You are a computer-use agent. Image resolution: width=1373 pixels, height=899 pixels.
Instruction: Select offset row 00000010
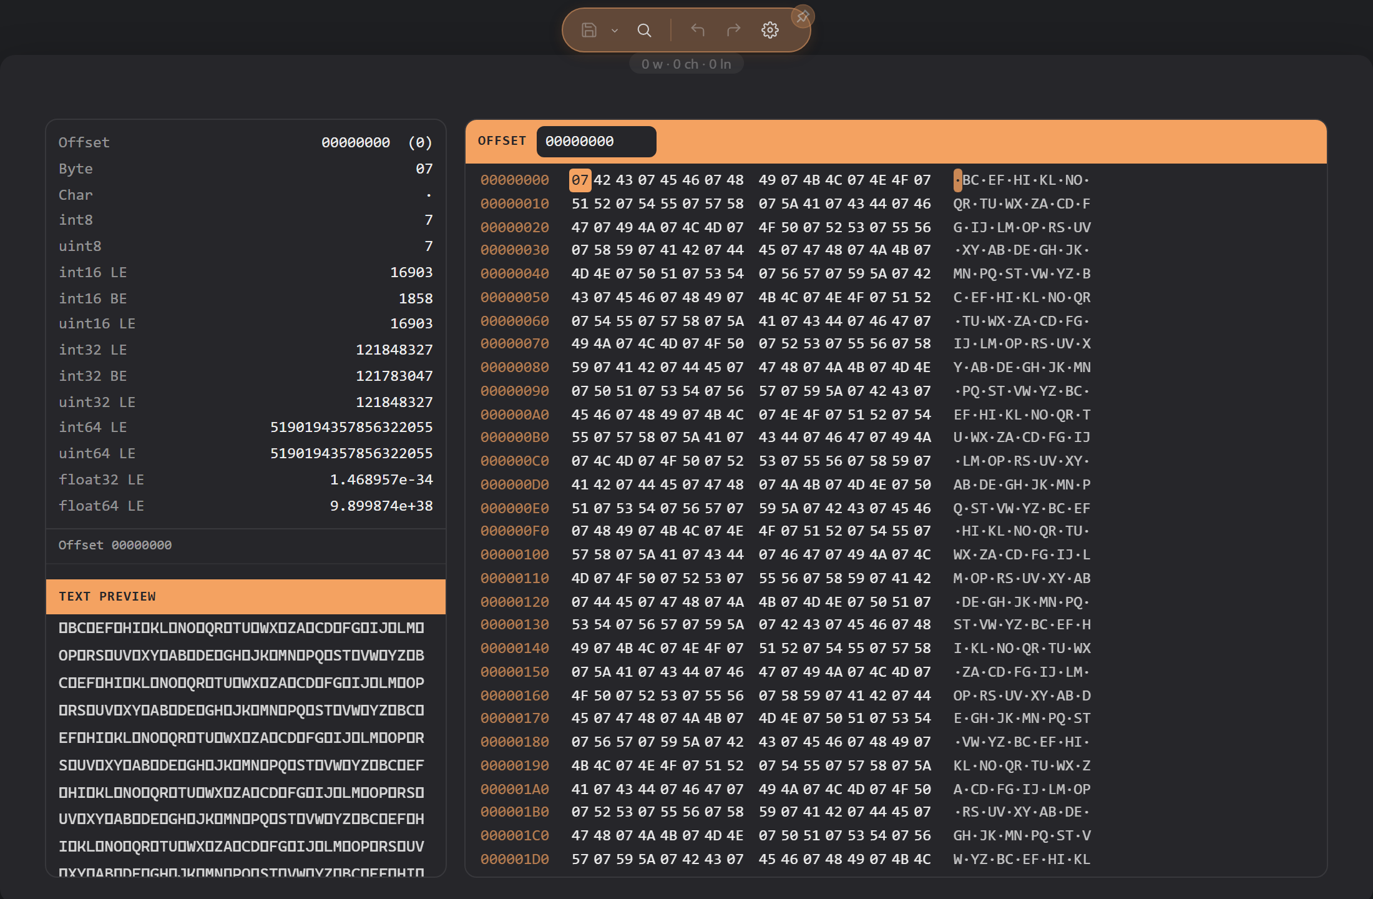click(x=515, y=204)
